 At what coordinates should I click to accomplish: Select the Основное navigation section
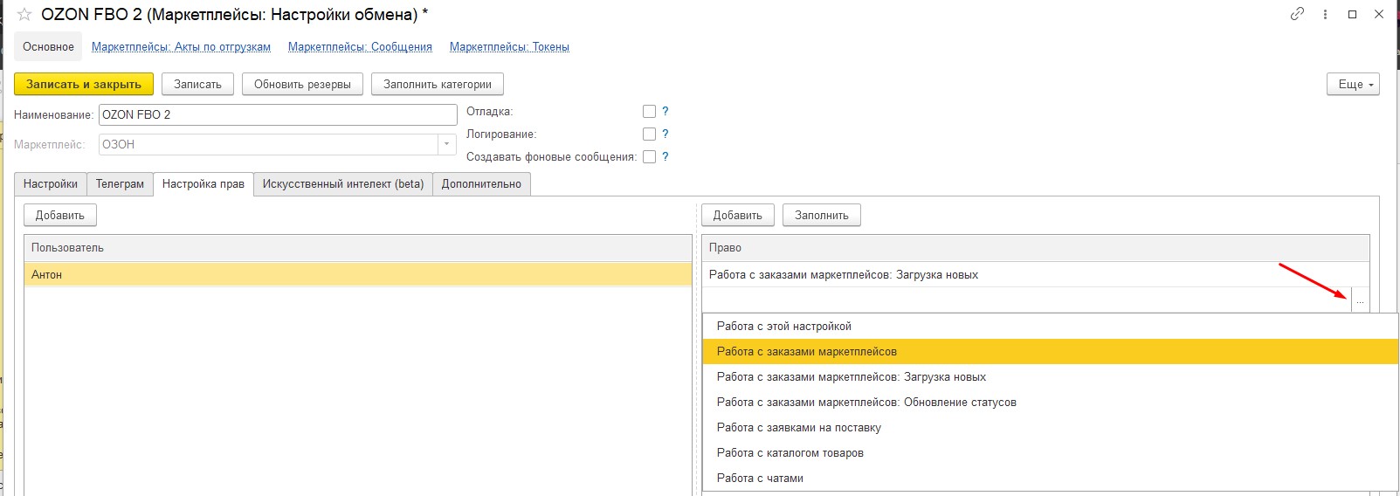point(48,46)
